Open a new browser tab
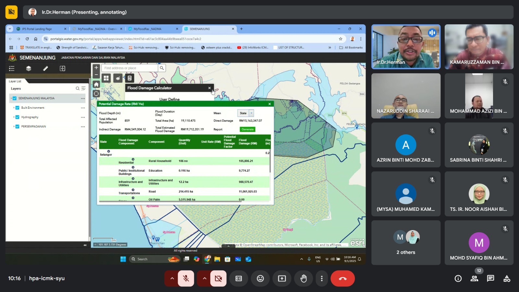The width and height of the screenshot is (519, 292). pos(241,29)
